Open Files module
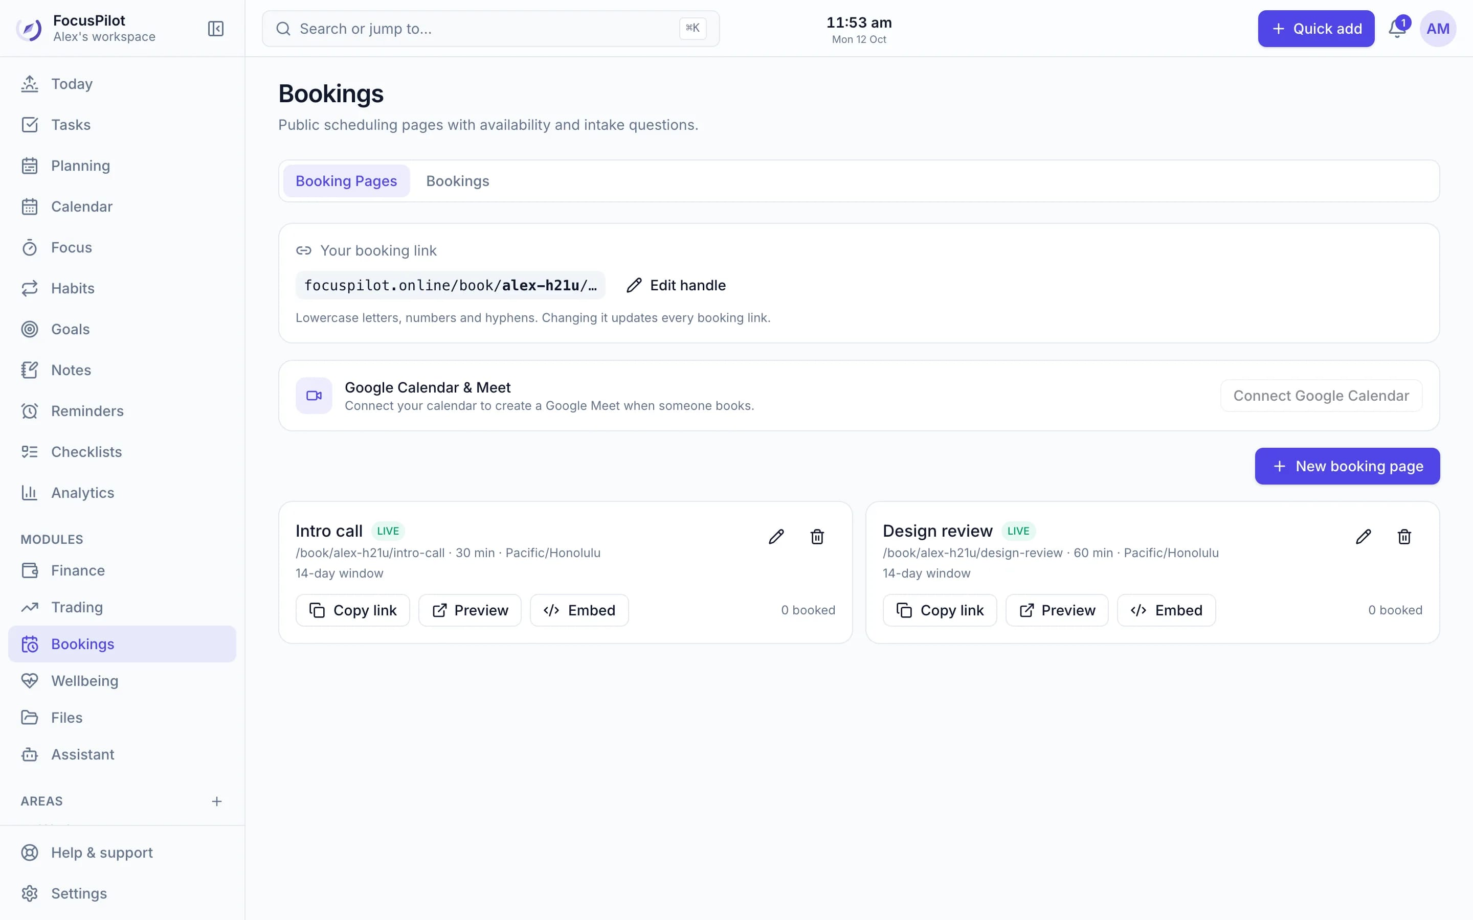Screen dimensions: 1473x920 point(122,718)
